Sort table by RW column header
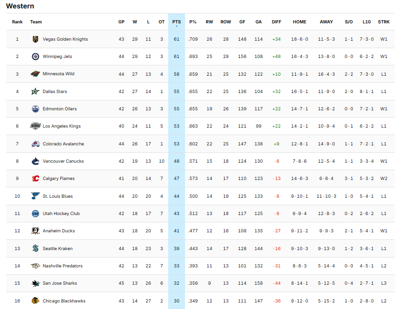Screen dimensions: 399x309 [x=209, y=22]
